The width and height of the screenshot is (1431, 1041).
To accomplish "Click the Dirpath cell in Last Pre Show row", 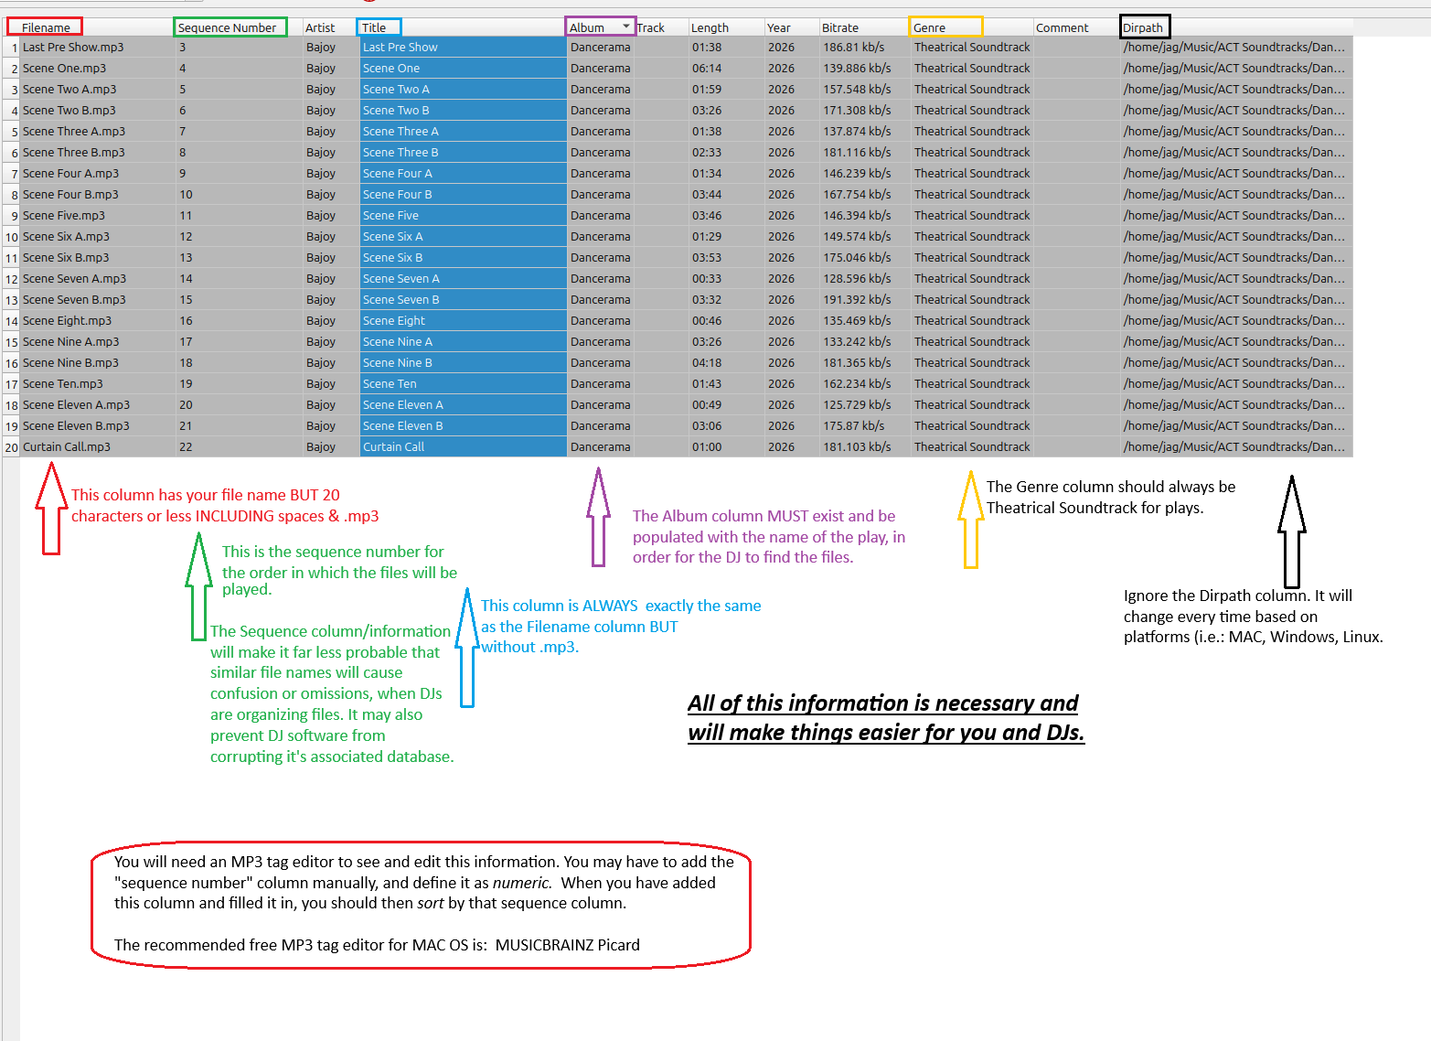I will pos(1234,47).
